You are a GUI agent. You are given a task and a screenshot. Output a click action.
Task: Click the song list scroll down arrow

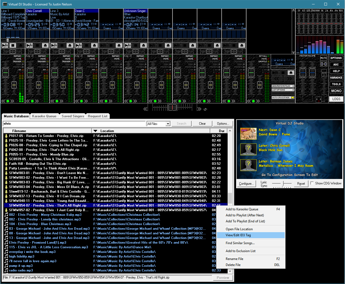(230, 271)
